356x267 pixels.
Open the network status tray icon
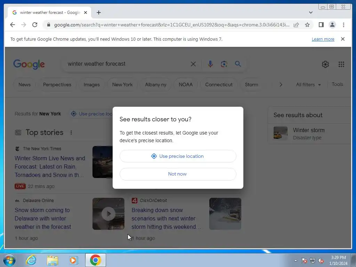pyautogui.click(x=313, y=260)
